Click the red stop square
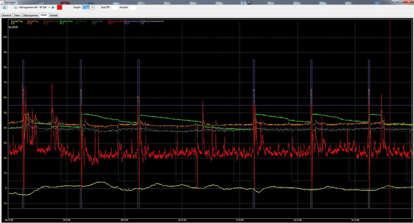The height and width of the screenshot is (223, 414). (60, 7)
